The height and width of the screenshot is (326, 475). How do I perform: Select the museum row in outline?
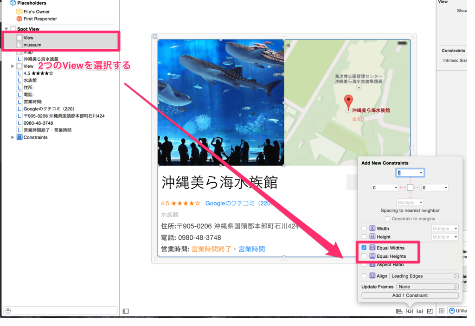[x=61, y=45]
